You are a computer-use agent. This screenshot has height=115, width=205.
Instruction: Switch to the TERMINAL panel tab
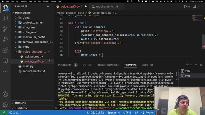click(130, 65)
